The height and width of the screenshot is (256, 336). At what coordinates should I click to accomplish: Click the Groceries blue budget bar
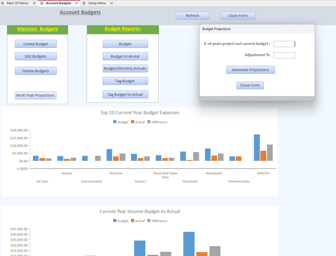(109, 155)
